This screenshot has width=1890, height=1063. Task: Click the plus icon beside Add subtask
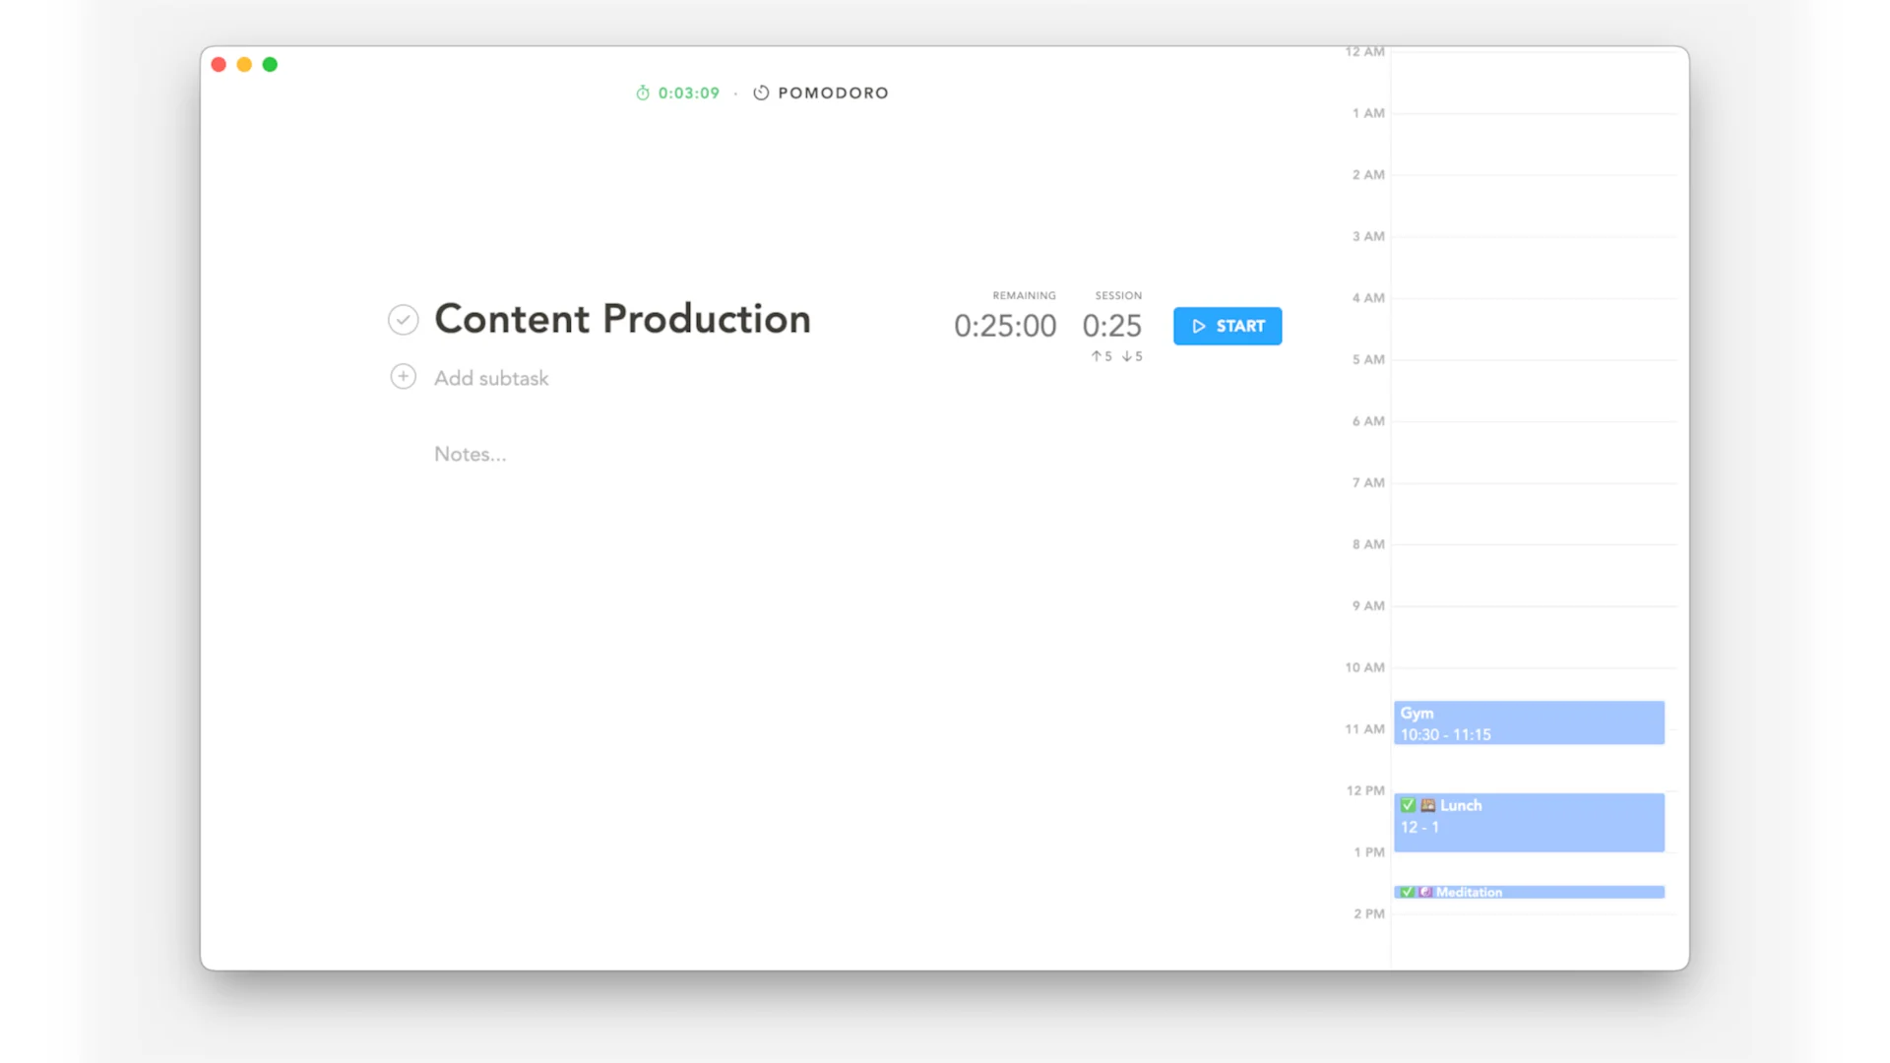(x=403, y=377)
